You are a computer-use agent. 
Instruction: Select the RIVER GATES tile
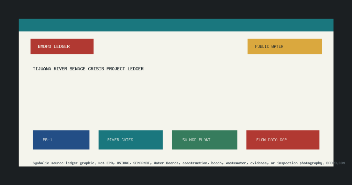pos(131,140)
